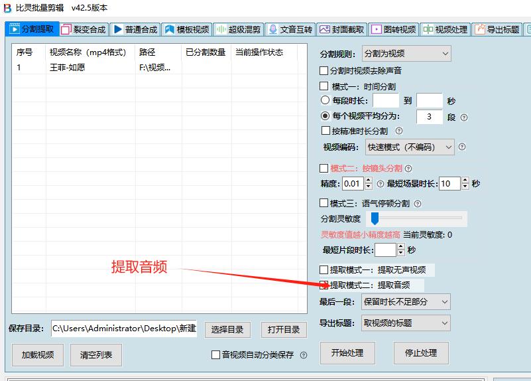
Task: Click the 选择目录 button
Action: click(x=227, y=329)
